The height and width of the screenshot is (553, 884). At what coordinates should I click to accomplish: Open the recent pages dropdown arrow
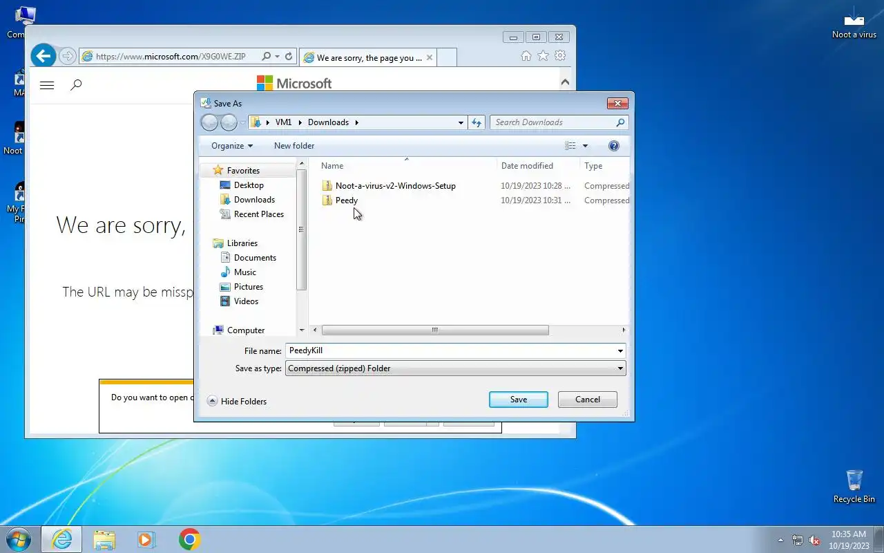[x=242, y=123]
